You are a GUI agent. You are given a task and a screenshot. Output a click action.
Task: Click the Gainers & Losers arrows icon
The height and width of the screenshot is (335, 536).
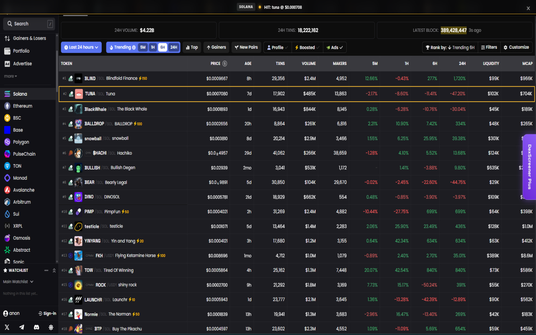tap(7, 38)
